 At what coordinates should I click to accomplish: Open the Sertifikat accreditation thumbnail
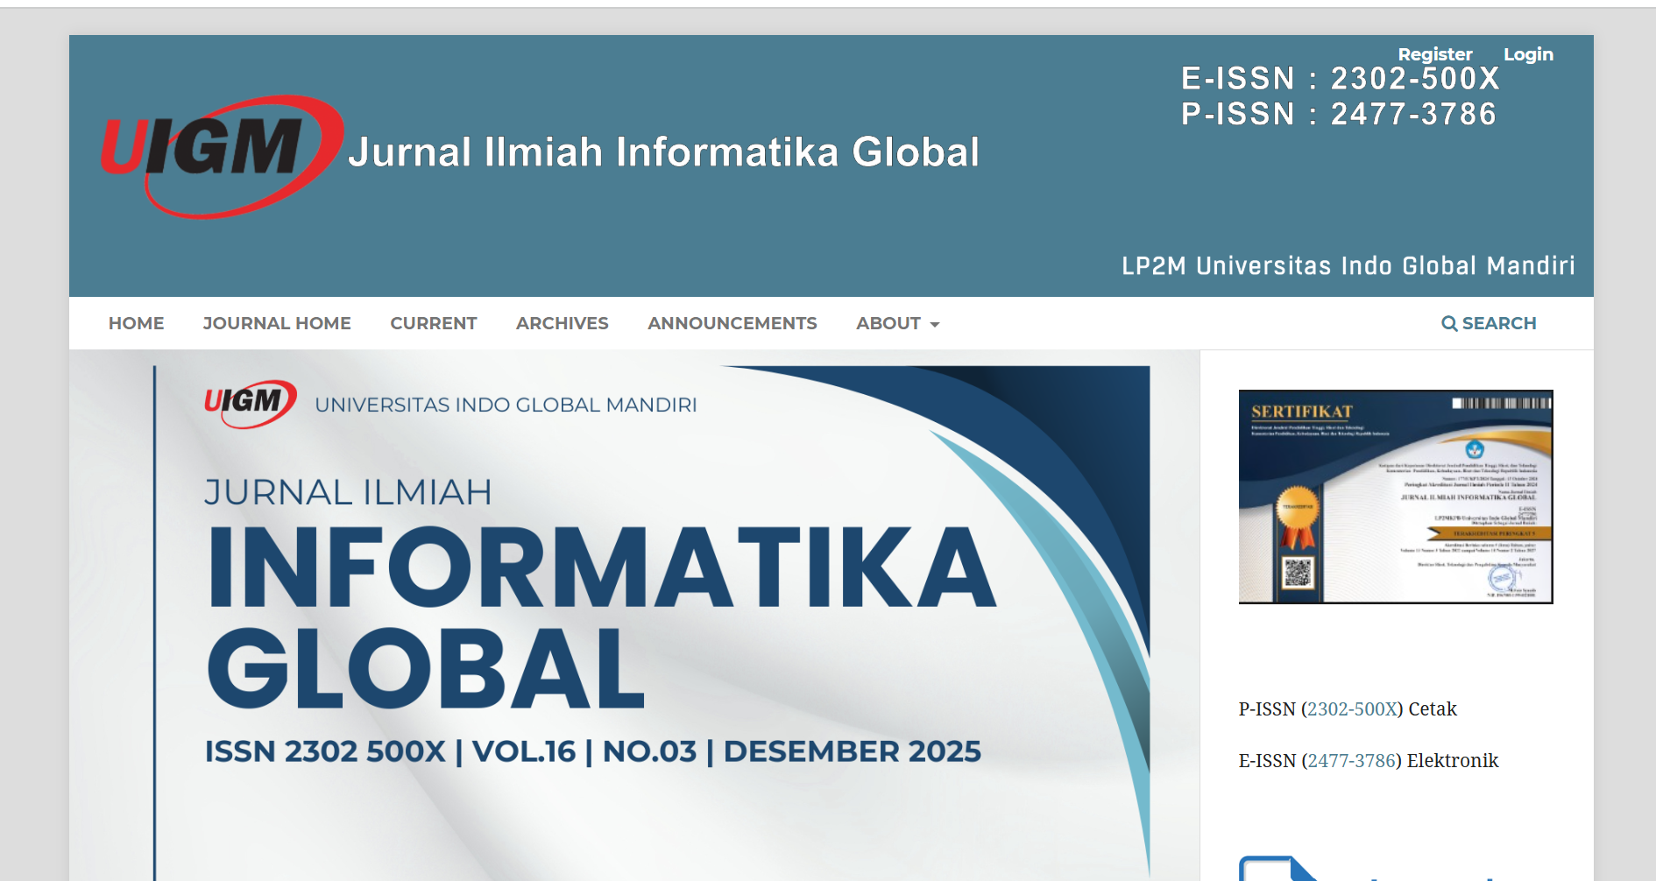(1396, 497)
